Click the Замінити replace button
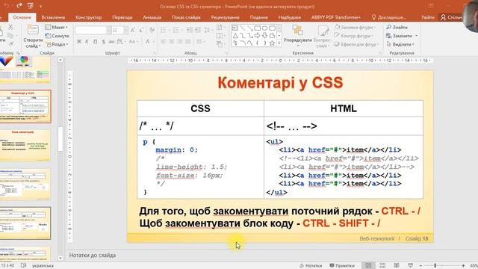478x269 pixels. pyautogui.click(x=402, y=36)
